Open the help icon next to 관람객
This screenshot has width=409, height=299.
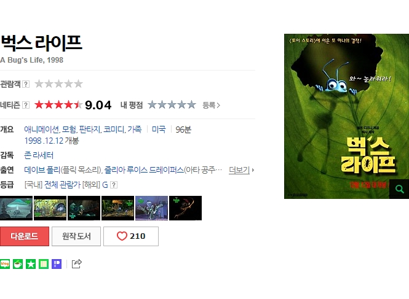pyautogui.click(x=26, y=84)
